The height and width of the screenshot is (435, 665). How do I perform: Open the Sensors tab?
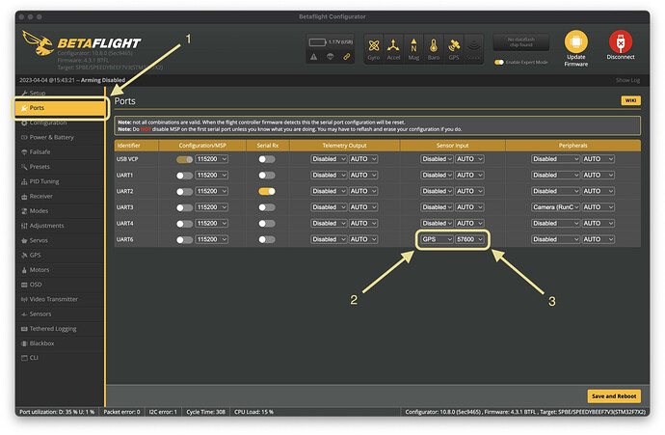click(x=60, y=314)
